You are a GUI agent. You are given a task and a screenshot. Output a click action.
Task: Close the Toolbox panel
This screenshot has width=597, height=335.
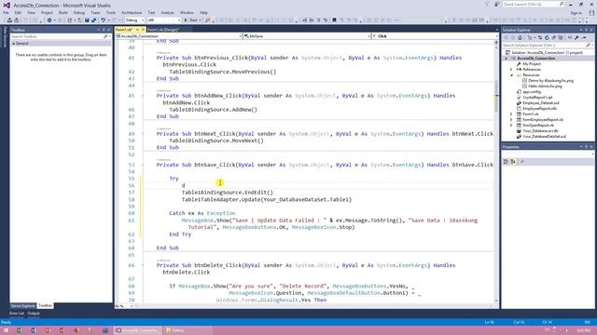(x=109, y=30)
